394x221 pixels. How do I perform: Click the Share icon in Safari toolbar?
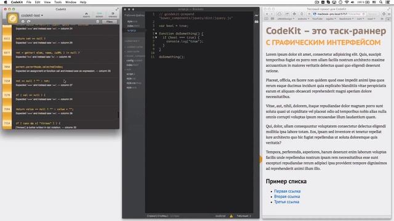coord(287,14)
